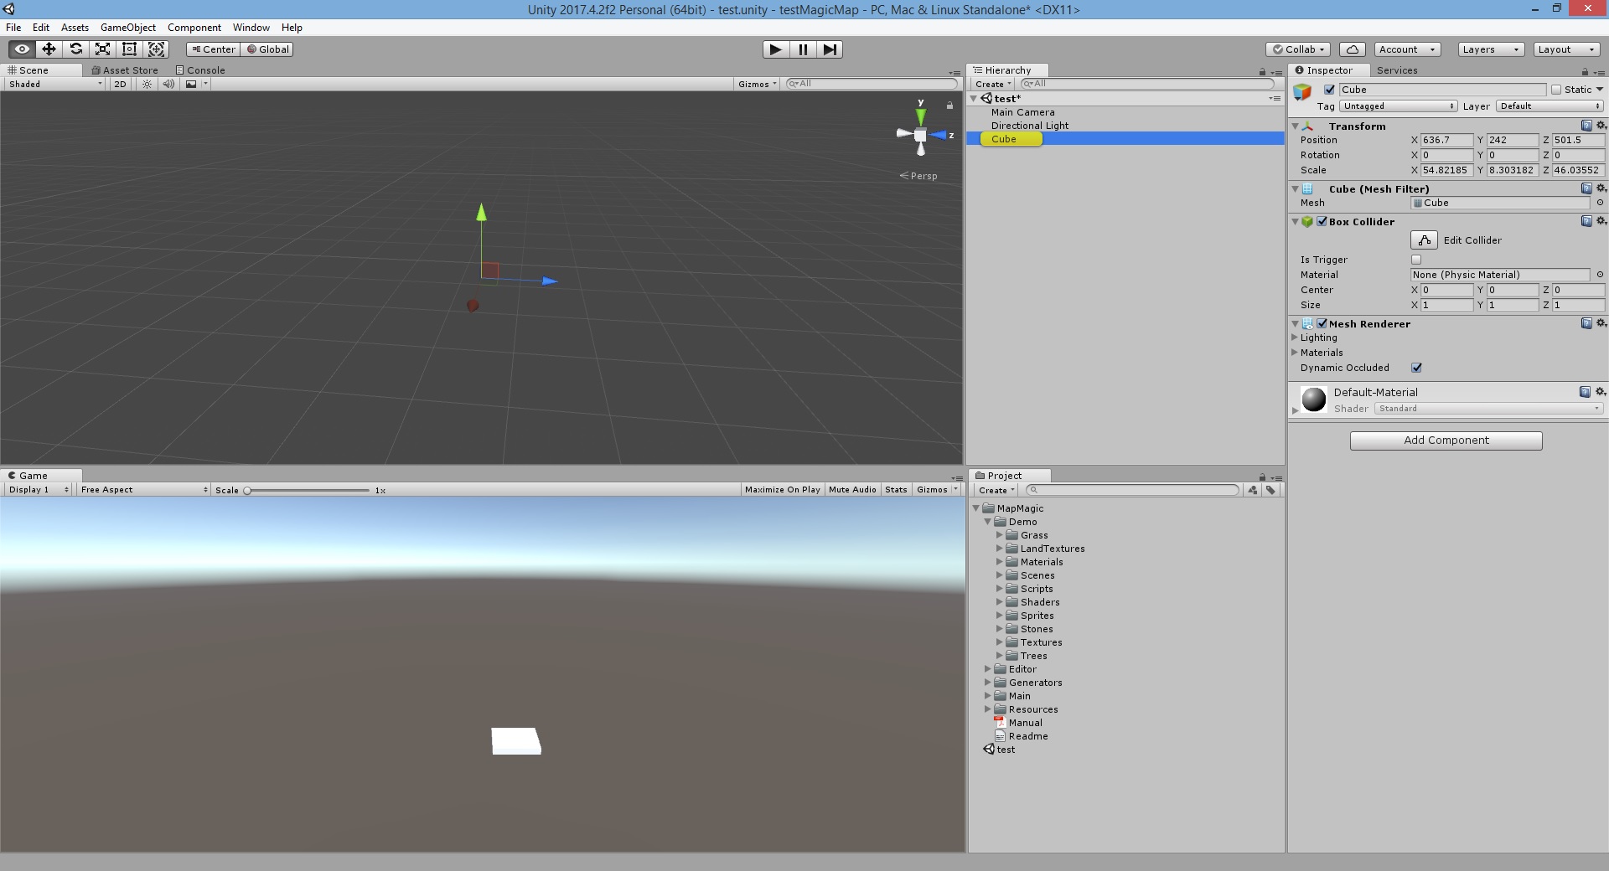Screen dimensions: 1609x871
Task: Pause the game preview
Action: [x=803, y=49]
